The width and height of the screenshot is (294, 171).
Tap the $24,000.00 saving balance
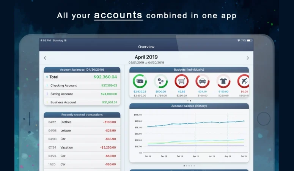pos(109,94)
